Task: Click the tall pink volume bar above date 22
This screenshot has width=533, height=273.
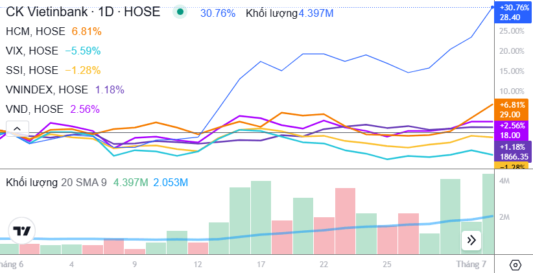Action: [x=345, y=221]
